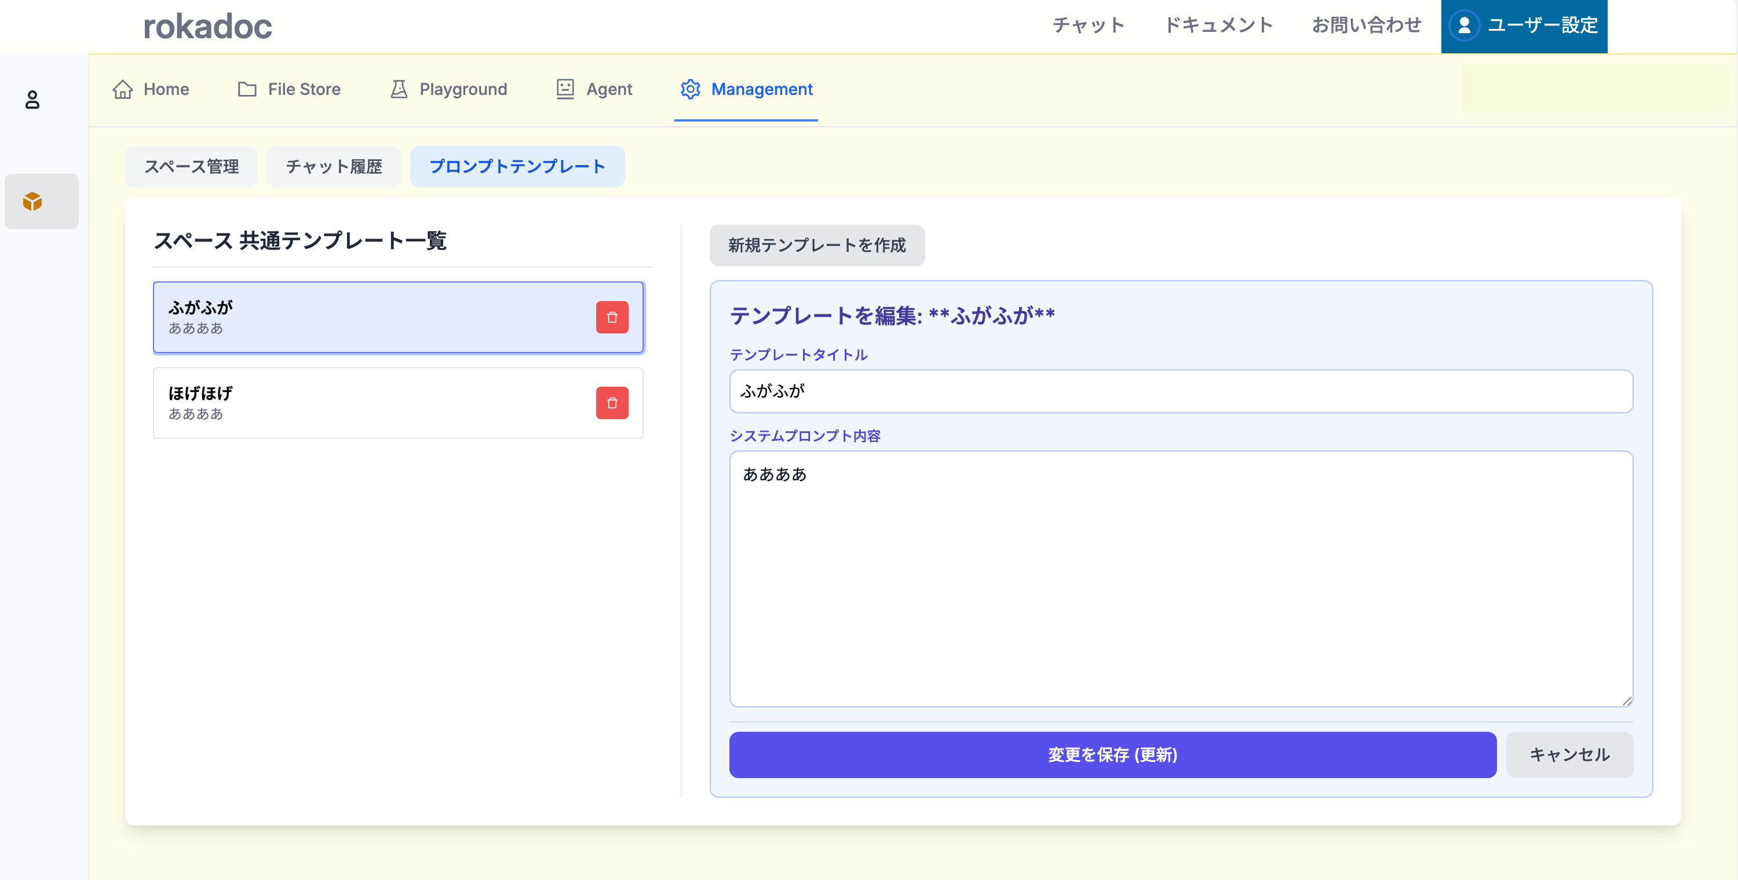Click 新規テンプレートを作成 button
This screenshot has width=1738, height=880.
coord(816,245)
